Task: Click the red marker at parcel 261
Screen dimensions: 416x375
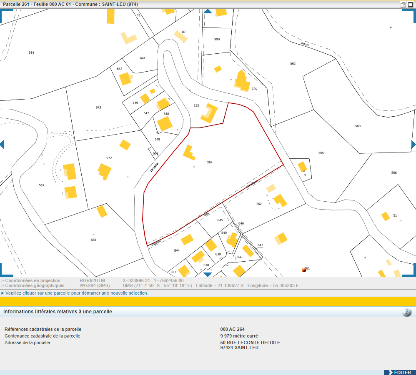Action: (304, 270)
